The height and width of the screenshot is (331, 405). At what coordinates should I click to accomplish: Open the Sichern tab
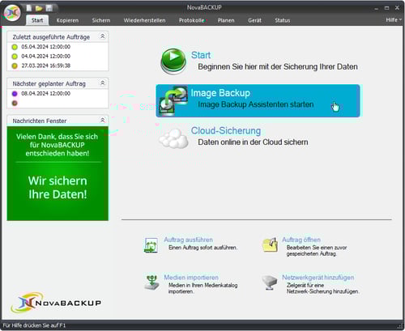(101, 20)
